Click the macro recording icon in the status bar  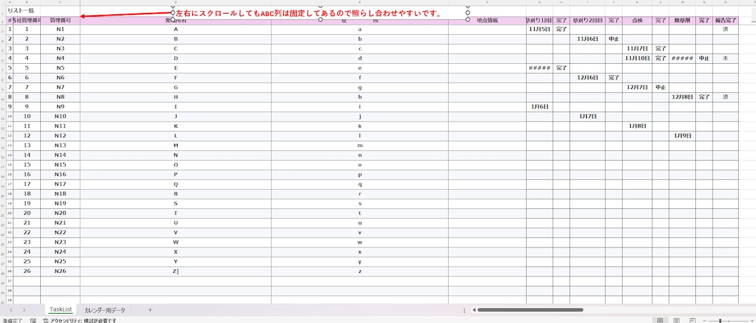coord(33,321)
